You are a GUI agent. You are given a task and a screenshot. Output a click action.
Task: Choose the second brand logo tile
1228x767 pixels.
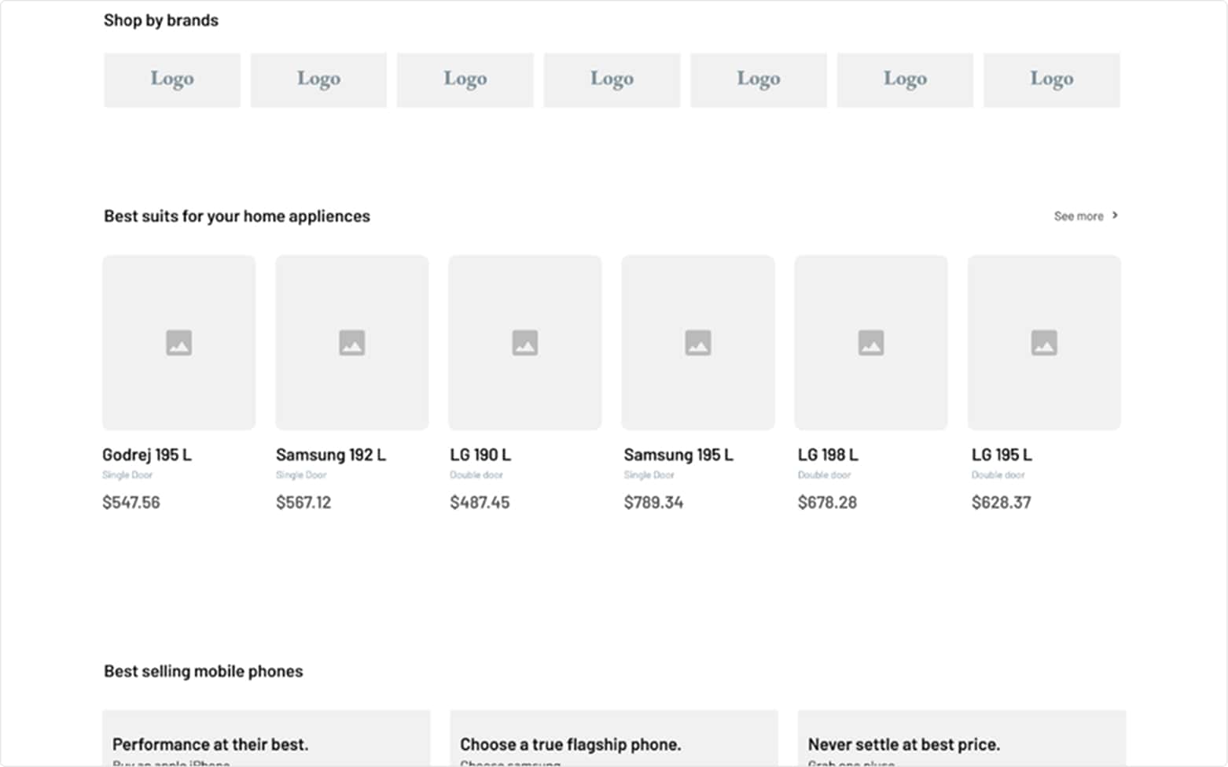coord(318,79)
